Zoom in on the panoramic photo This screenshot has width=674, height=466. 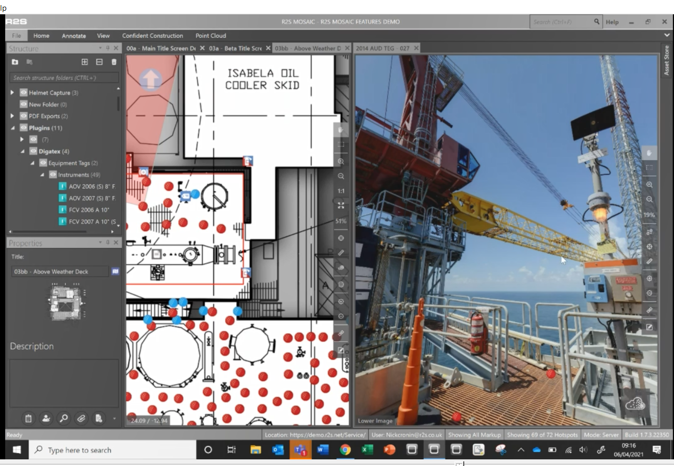[x=649, y=184]
